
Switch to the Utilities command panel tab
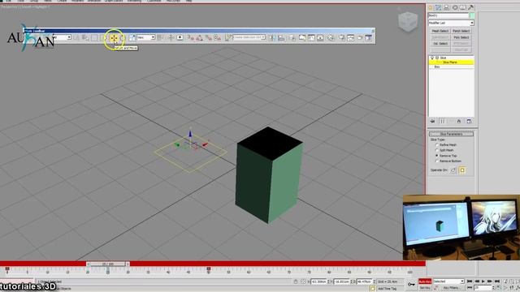click(470, 7)
